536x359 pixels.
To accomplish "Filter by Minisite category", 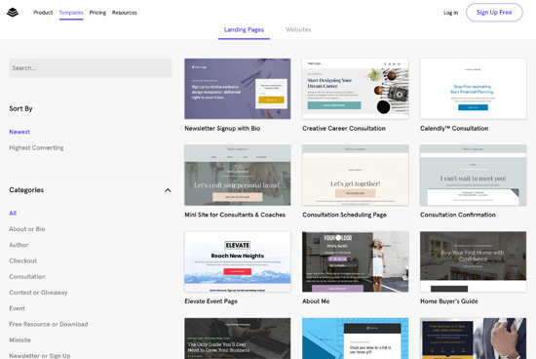I will (19, 340).
